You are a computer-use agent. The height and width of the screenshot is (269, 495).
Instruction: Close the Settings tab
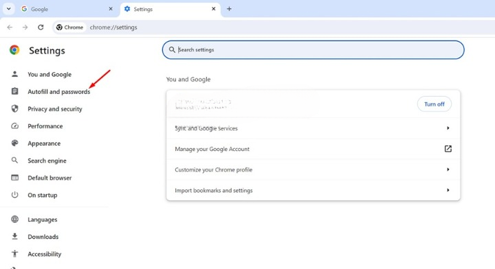tap(213, 9)
